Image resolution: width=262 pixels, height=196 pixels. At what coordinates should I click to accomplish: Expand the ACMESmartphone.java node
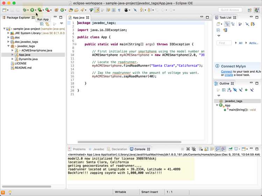[12, 50]
